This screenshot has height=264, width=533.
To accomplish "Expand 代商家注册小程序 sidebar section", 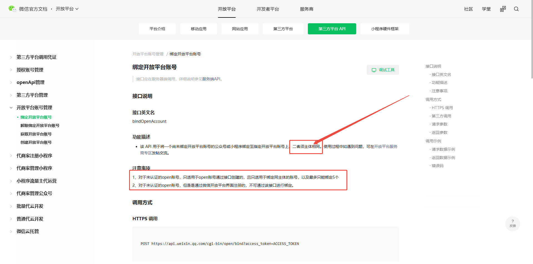I will [x=34, y=156].
